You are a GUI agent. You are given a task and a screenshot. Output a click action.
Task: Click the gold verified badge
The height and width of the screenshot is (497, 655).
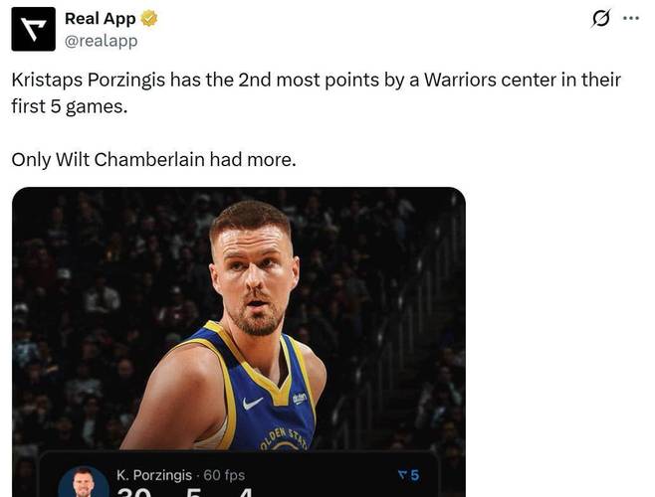tap(149, 19)
